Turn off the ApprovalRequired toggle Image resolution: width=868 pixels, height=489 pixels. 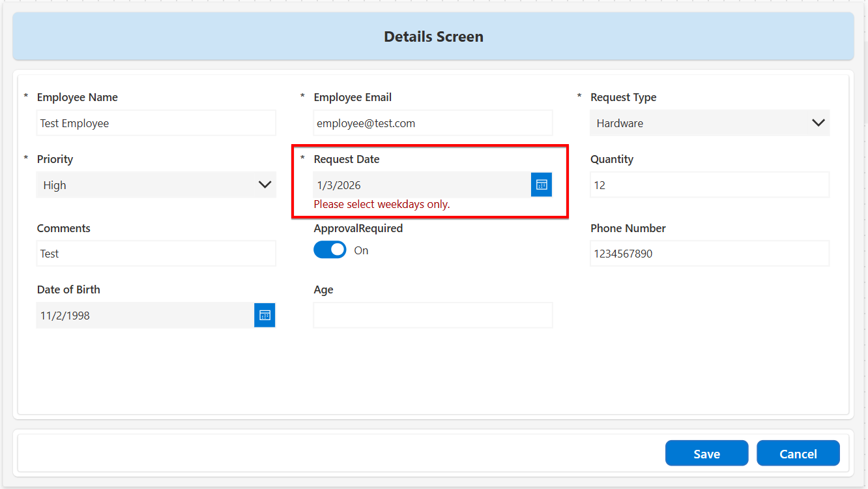[330, 250]
